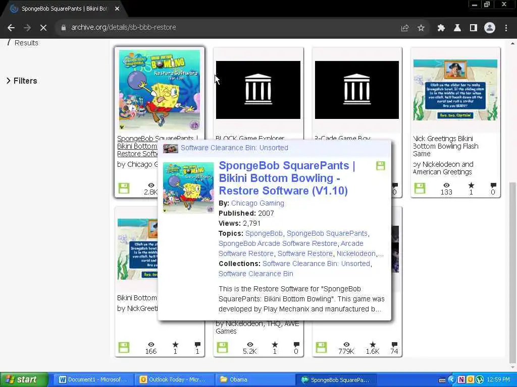Click floppy icon on the 5.2K-views card

[223, 348]
